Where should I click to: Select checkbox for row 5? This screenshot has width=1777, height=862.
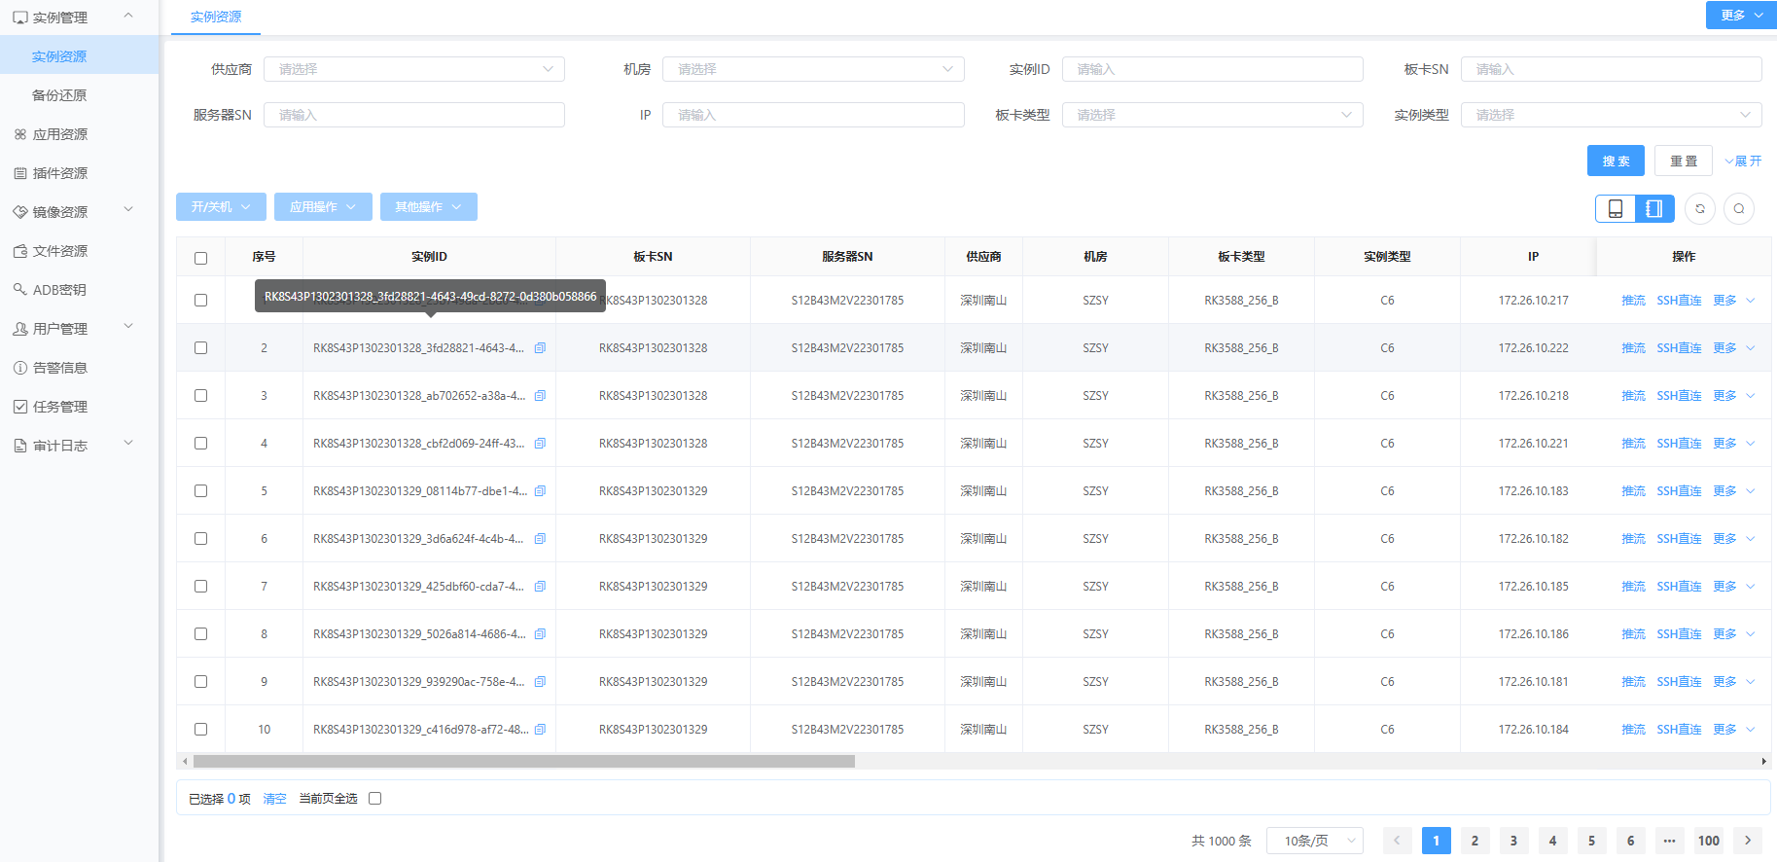tap(200, 491)
